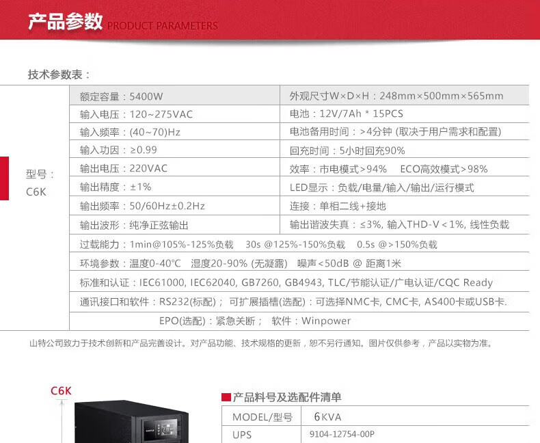Click the red C6K product label

61,391
